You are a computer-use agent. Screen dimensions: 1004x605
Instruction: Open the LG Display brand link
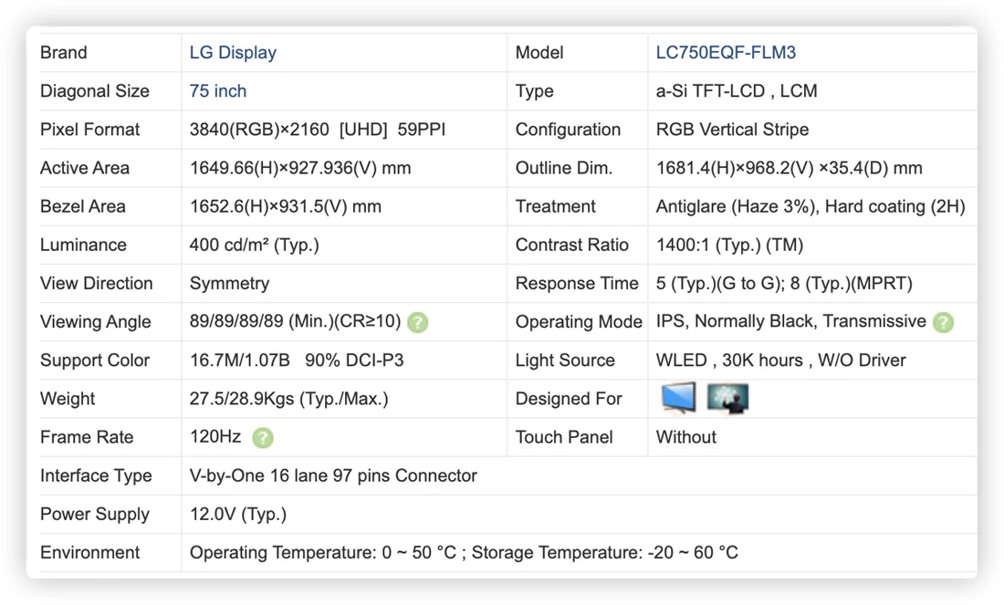tap(233, 53)
